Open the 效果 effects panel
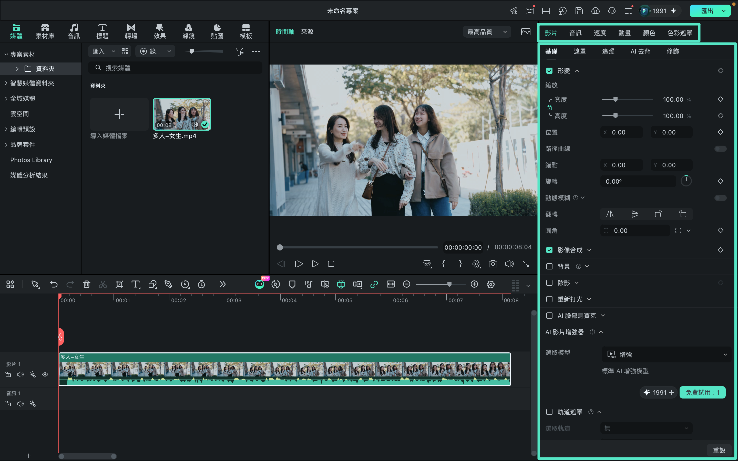 pos(159,32)
